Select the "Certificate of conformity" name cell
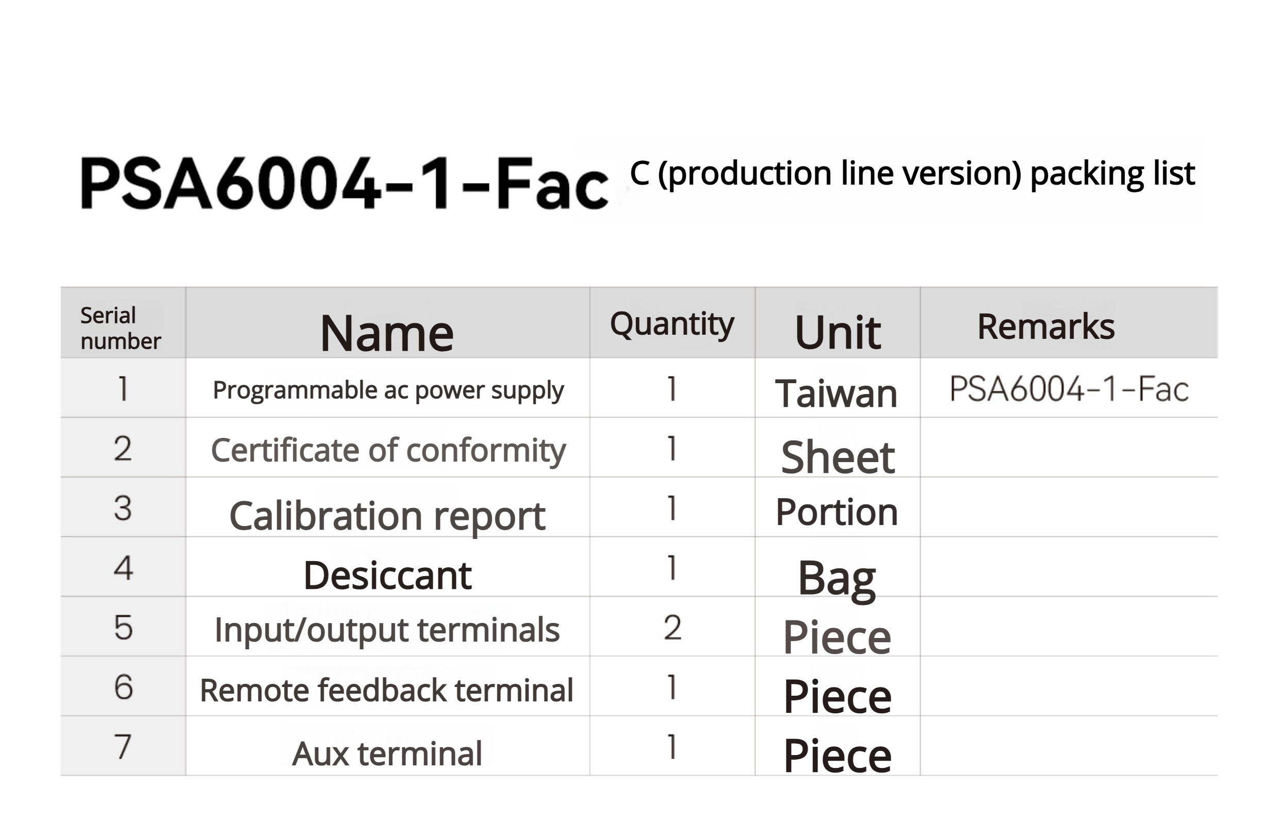The image size is (1279, 819). [x=388, y=451]
